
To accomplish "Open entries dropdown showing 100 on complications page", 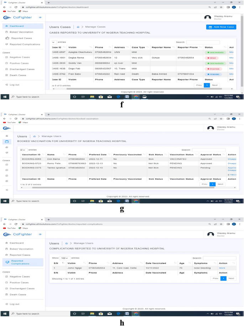I will (x=64, y=258).
